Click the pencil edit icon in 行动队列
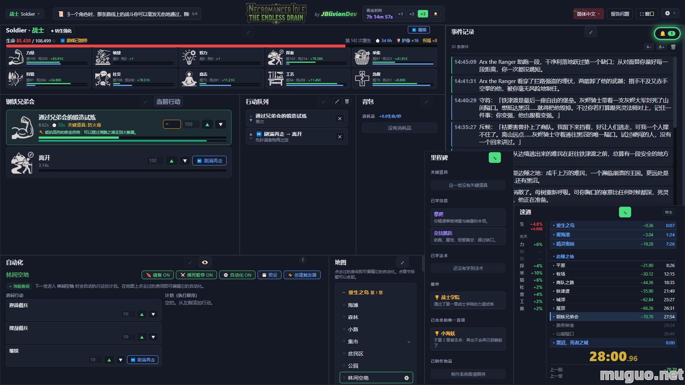The height and width of the screenshot is (385, 685). pyautogui.click(x=337, y=102)
